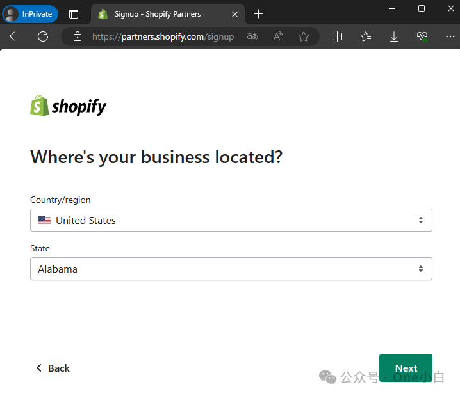460x396 pixels.
Task: Click the green Next button
Action: click(406, 368)
